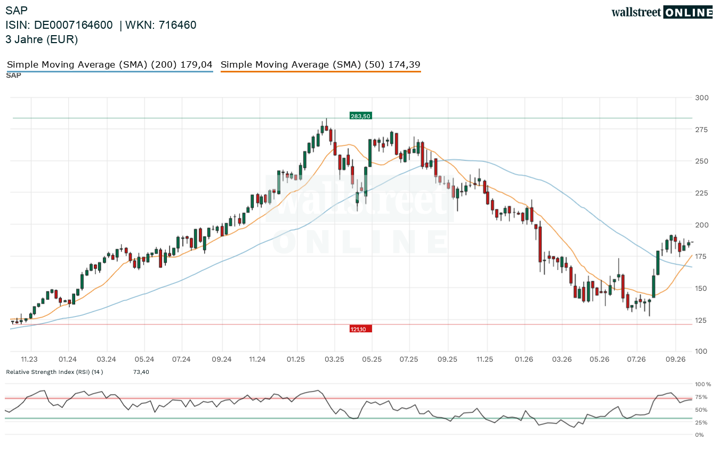Click the 175 price axis label
Image resolution: width=719 pixels, height=449 pixels.
click(702, 257)
